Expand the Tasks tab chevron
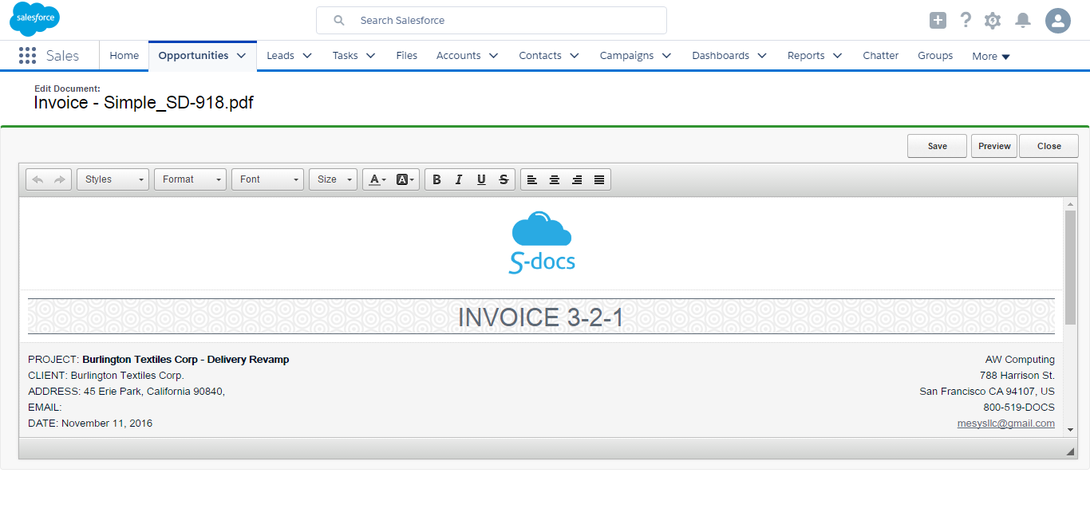The image size is (1090, 528). click(x=371, y=56)
